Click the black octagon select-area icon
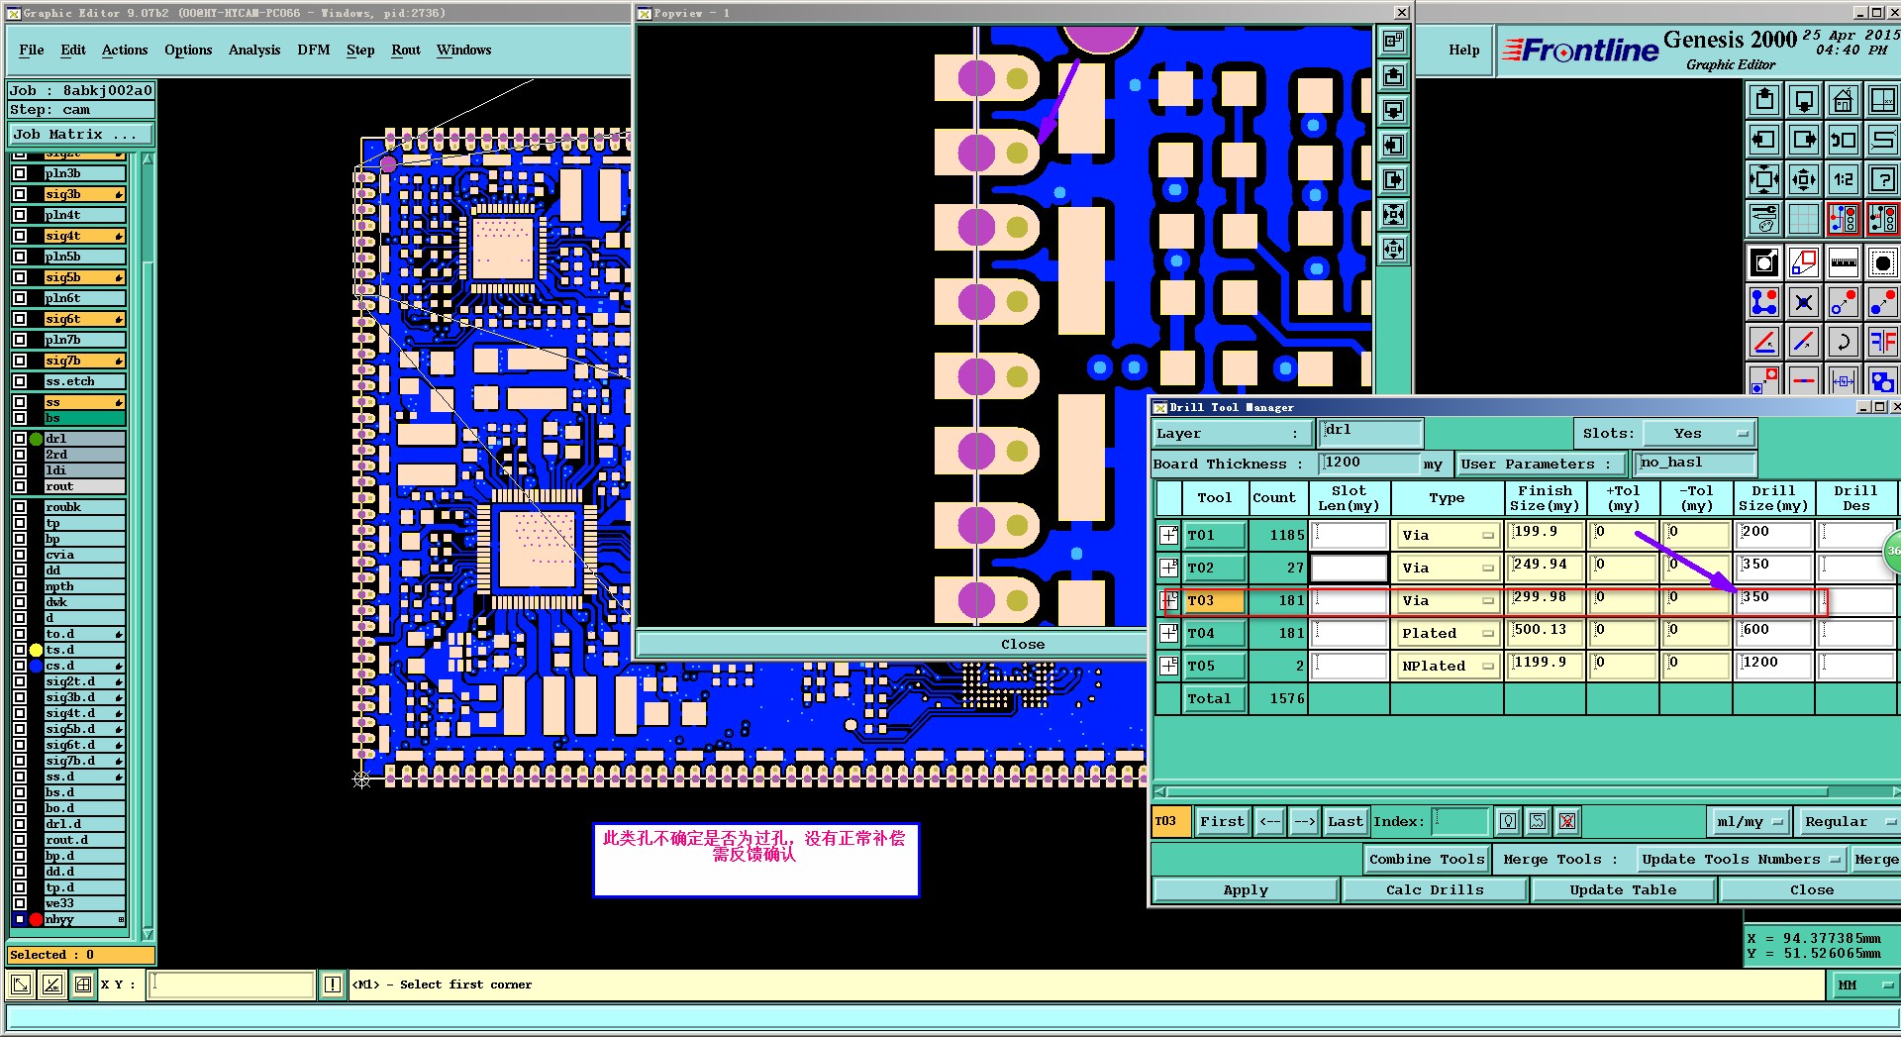The width and height of the screenshot is (1901, 1037). pos(1882,262)
